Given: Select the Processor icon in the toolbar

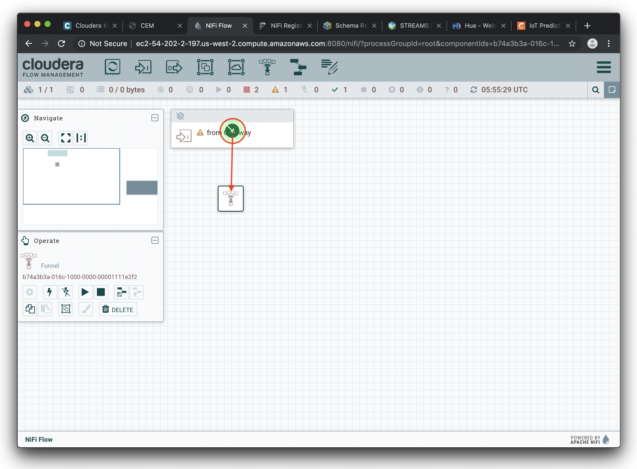Looking at the screenshot, I should tap(112, 67).
